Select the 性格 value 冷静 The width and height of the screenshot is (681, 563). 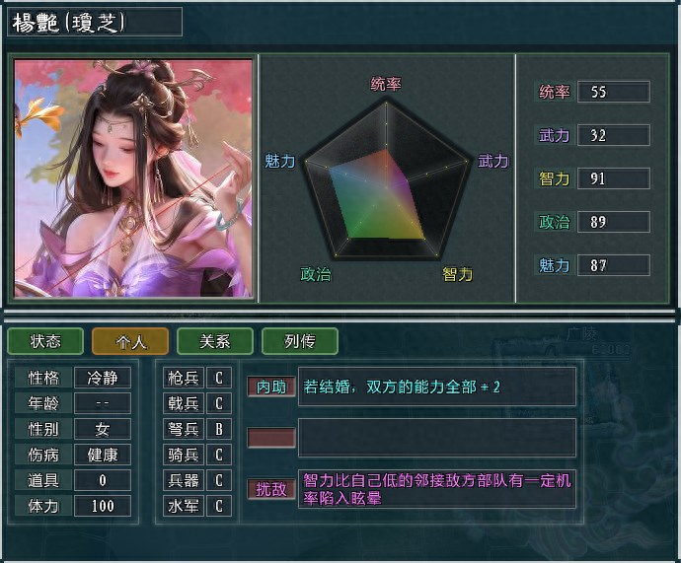pyautogui.click(x=103, y=378)
